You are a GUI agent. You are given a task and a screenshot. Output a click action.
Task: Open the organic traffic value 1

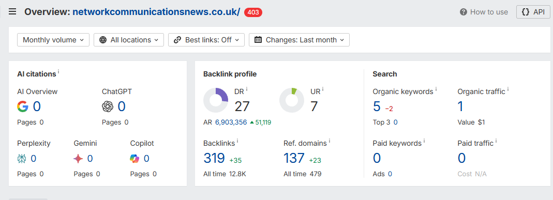coord(460,106)
